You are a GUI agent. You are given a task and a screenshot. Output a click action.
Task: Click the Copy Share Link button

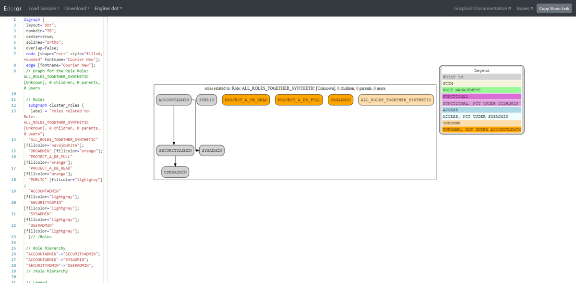click(x=554, y=9)
